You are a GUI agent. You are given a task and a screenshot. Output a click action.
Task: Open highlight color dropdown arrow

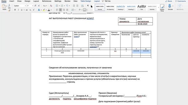46,10
